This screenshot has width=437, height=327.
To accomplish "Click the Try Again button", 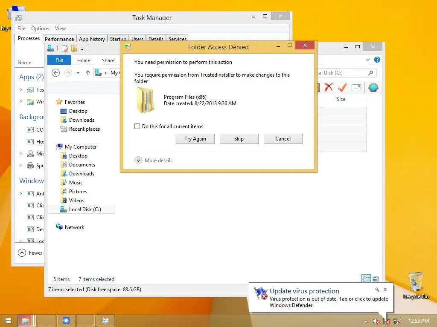I will (x=195, y=139).
